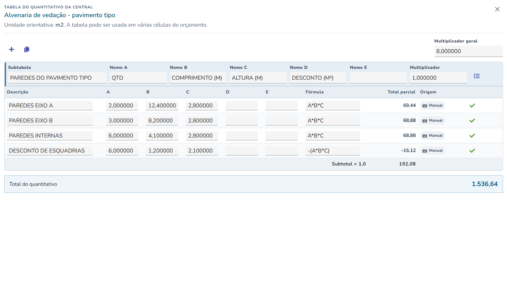Screen dimensions: 507x285
Task: Edit Nome B field COMPRIMENTO (M)
Action: click(x=198, y=78)
